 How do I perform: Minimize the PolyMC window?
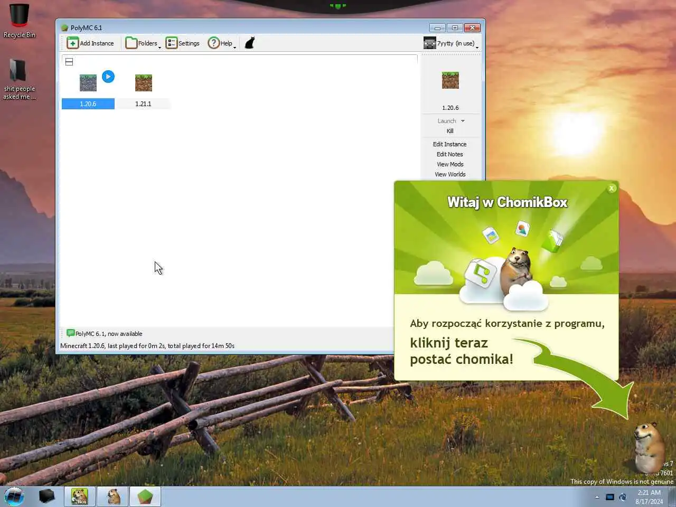[x=437, y=27]
